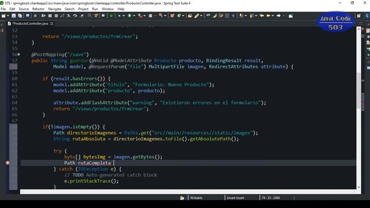The image size is (370, 208).
Task: Open the Run dropdown arrow
Action: point(134,16)
